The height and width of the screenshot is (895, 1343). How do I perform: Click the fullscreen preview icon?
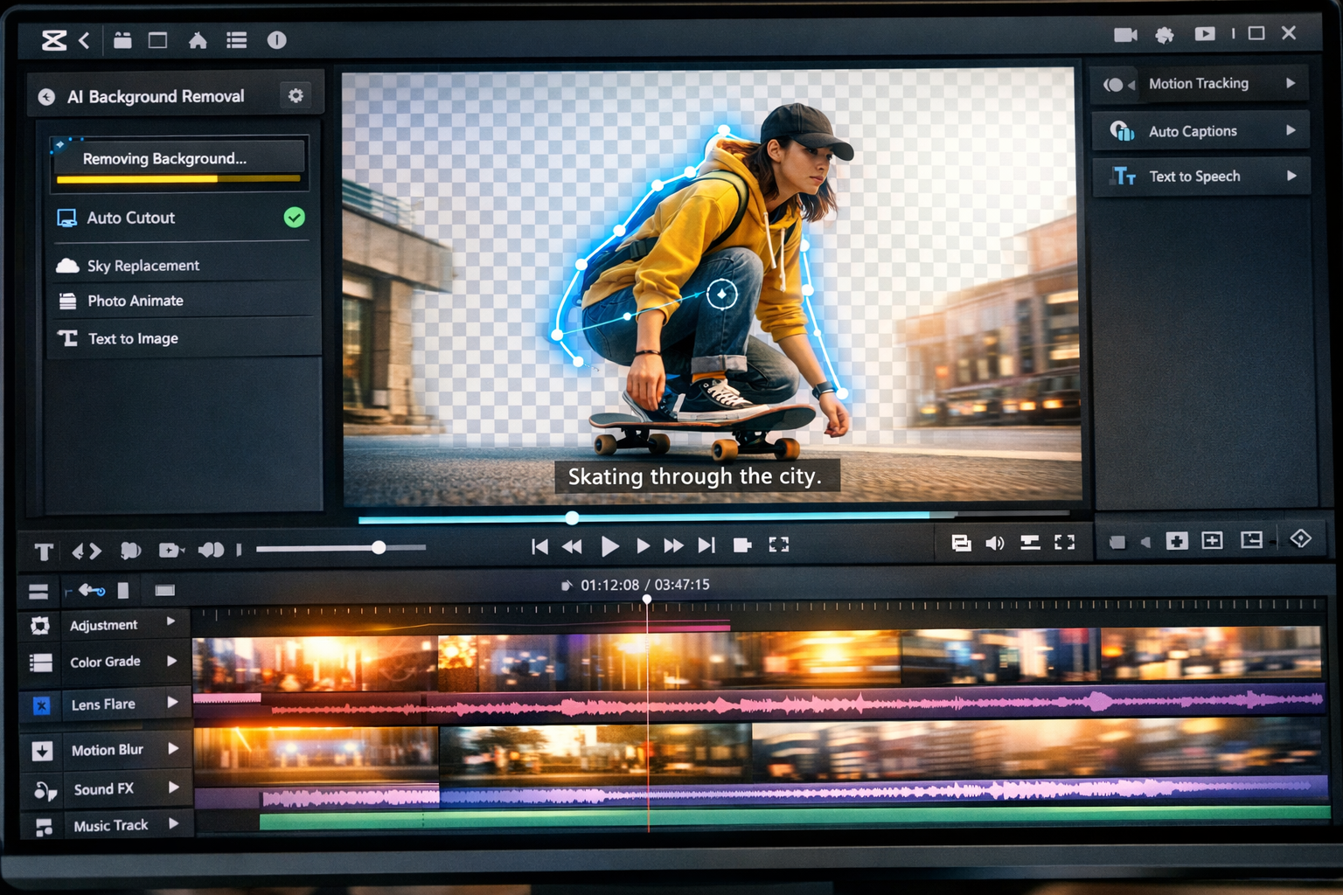click(1064, 543)
